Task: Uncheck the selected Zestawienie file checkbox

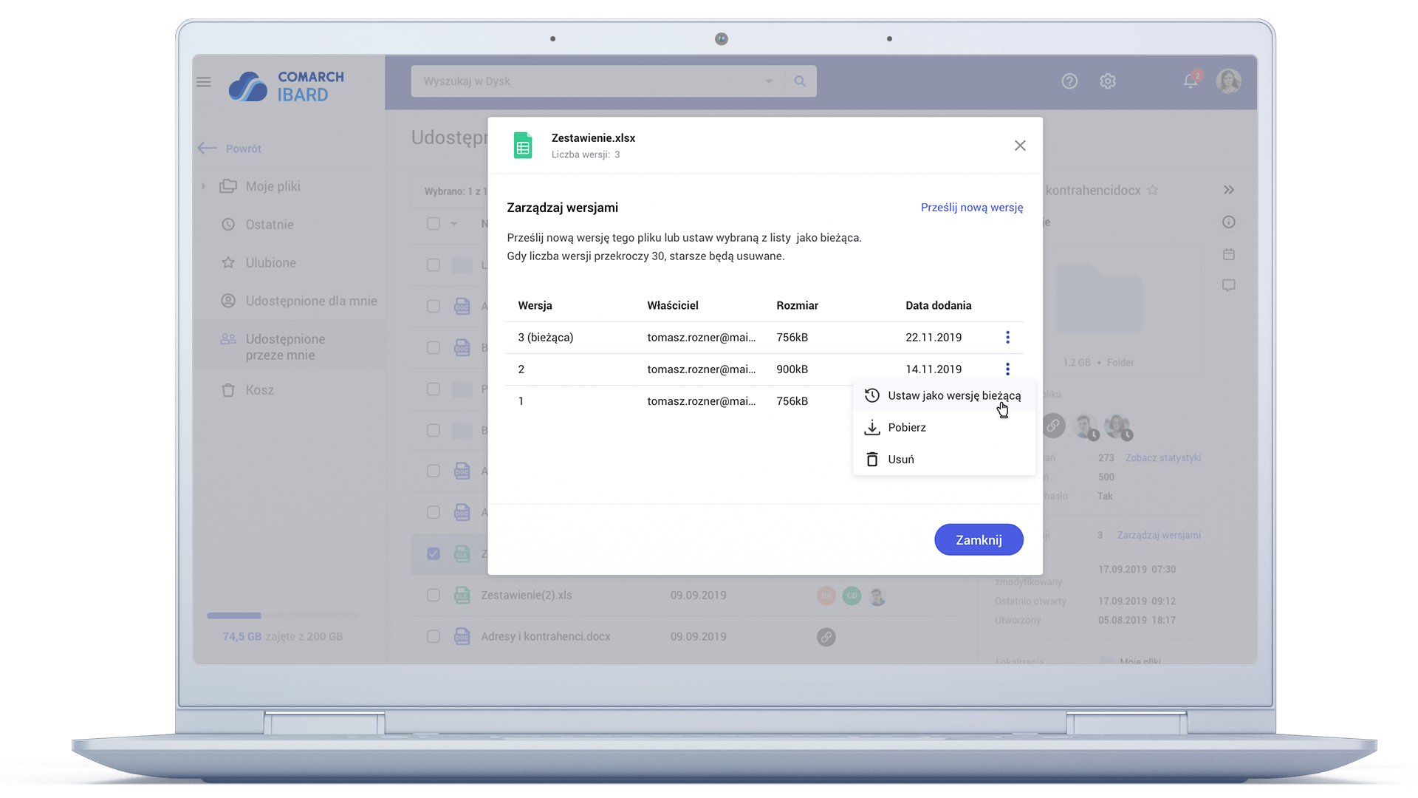Action: [434, 554]
